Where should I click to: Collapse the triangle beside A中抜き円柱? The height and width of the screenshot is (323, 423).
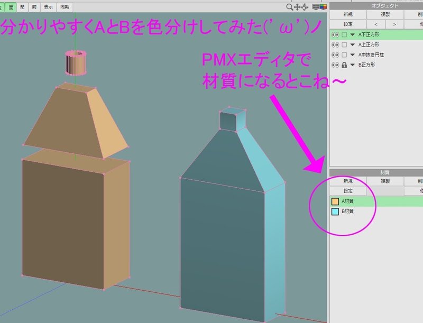pyautogui.click(x=352, y=55)
